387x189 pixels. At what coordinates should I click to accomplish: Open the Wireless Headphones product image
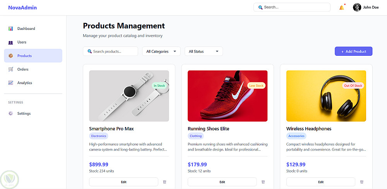pos(326,96)
